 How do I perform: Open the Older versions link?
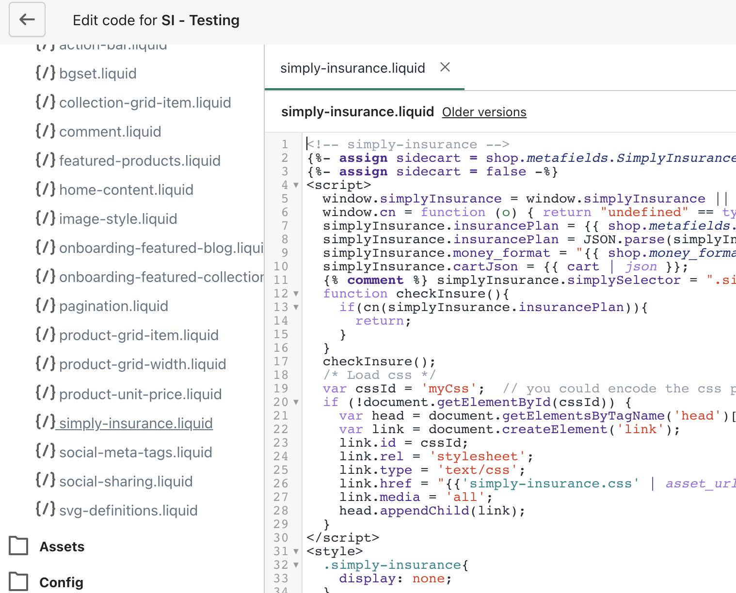(484, 112)
